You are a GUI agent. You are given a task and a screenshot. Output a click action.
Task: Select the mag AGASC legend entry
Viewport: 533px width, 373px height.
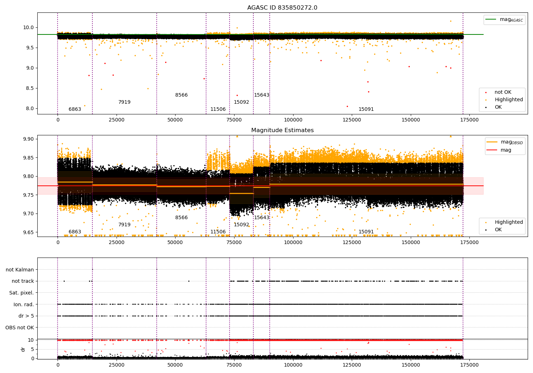pyautogui.click(x=511, y=20)
